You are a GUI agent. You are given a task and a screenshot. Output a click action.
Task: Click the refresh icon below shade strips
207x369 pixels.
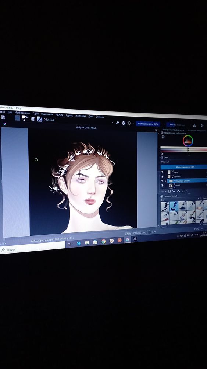click(x=162, y=154)
